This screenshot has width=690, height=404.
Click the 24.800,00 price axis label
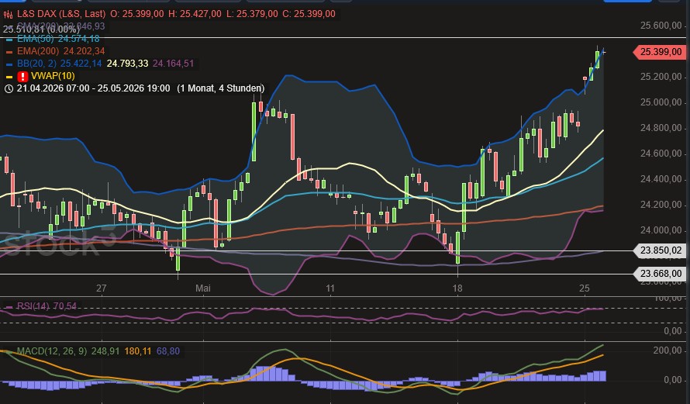point(661,128)
